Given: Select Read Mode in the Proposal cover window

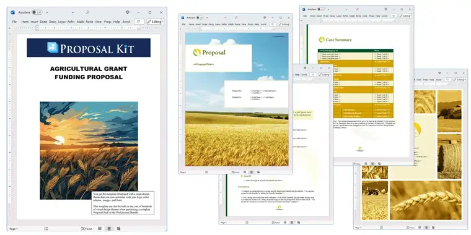Looking at the screenshot, I should (x=245, y=172).
